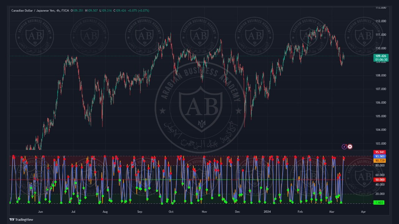
Task: Click the open value O109.351 in legend
Action: pyautogui.click(x=77, y=11)
